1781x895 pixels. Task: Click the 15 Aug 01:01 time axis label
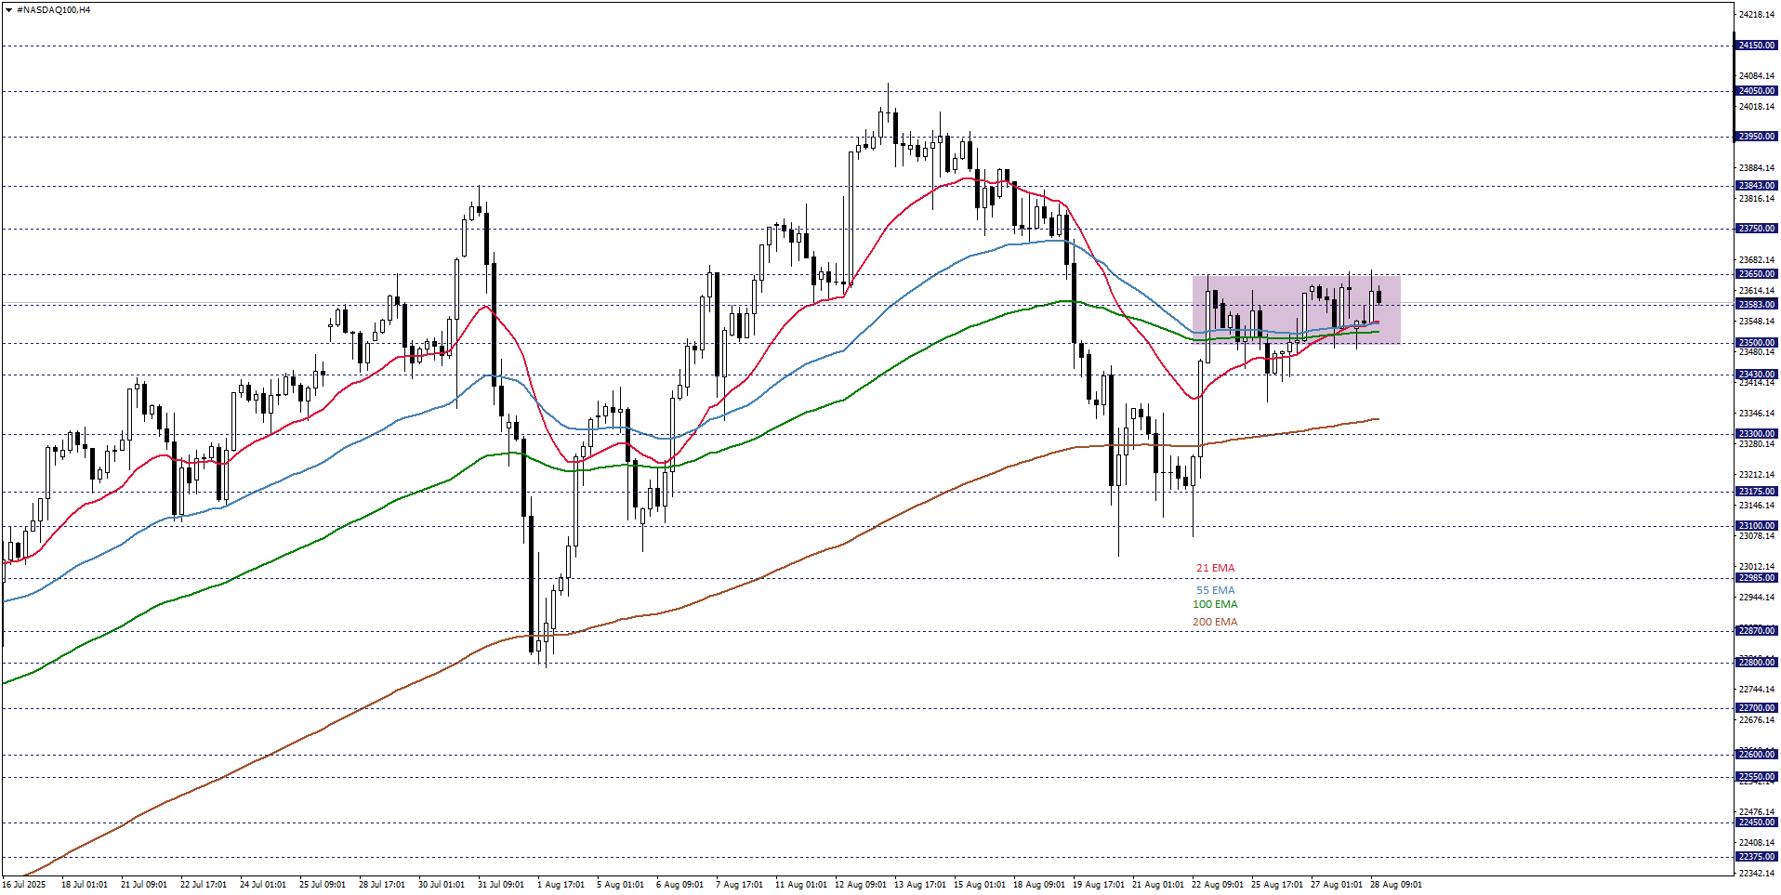point(979,885)
